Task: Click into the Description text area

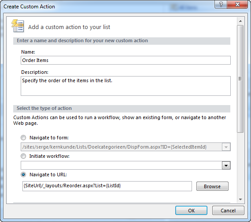Action: tap(125, 86)
